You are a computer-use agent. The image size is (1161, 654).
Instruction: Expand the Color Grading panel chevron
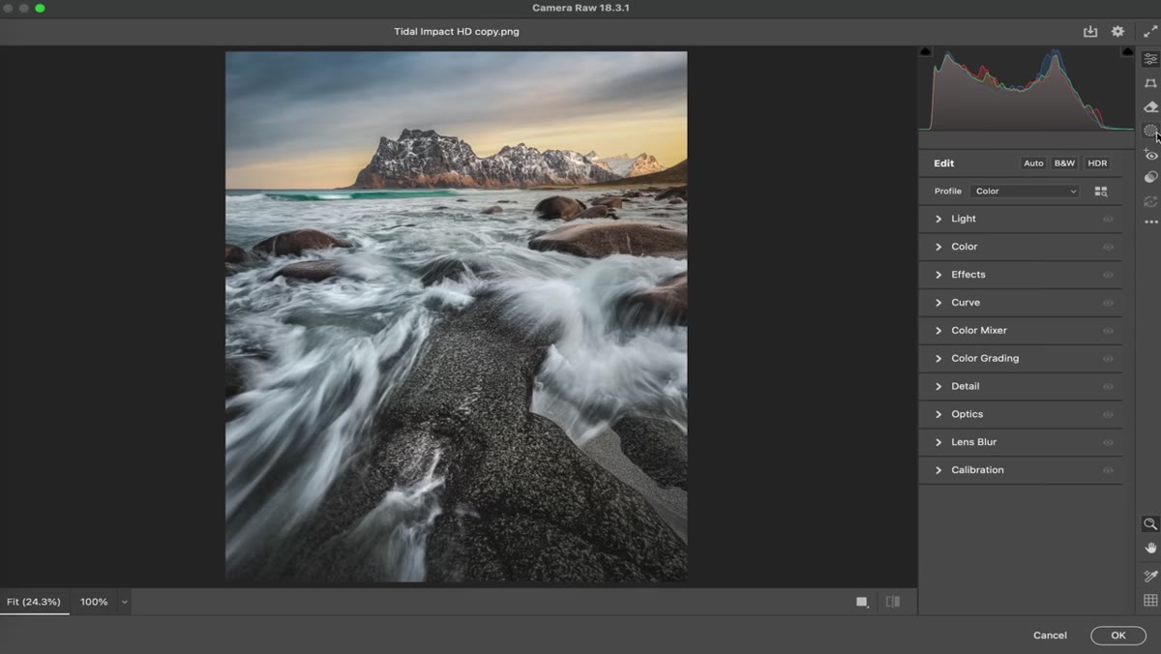pos(938,359)
